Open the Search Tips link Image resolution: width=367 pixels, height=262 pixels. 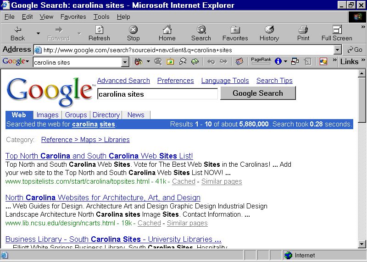point(274,81)
